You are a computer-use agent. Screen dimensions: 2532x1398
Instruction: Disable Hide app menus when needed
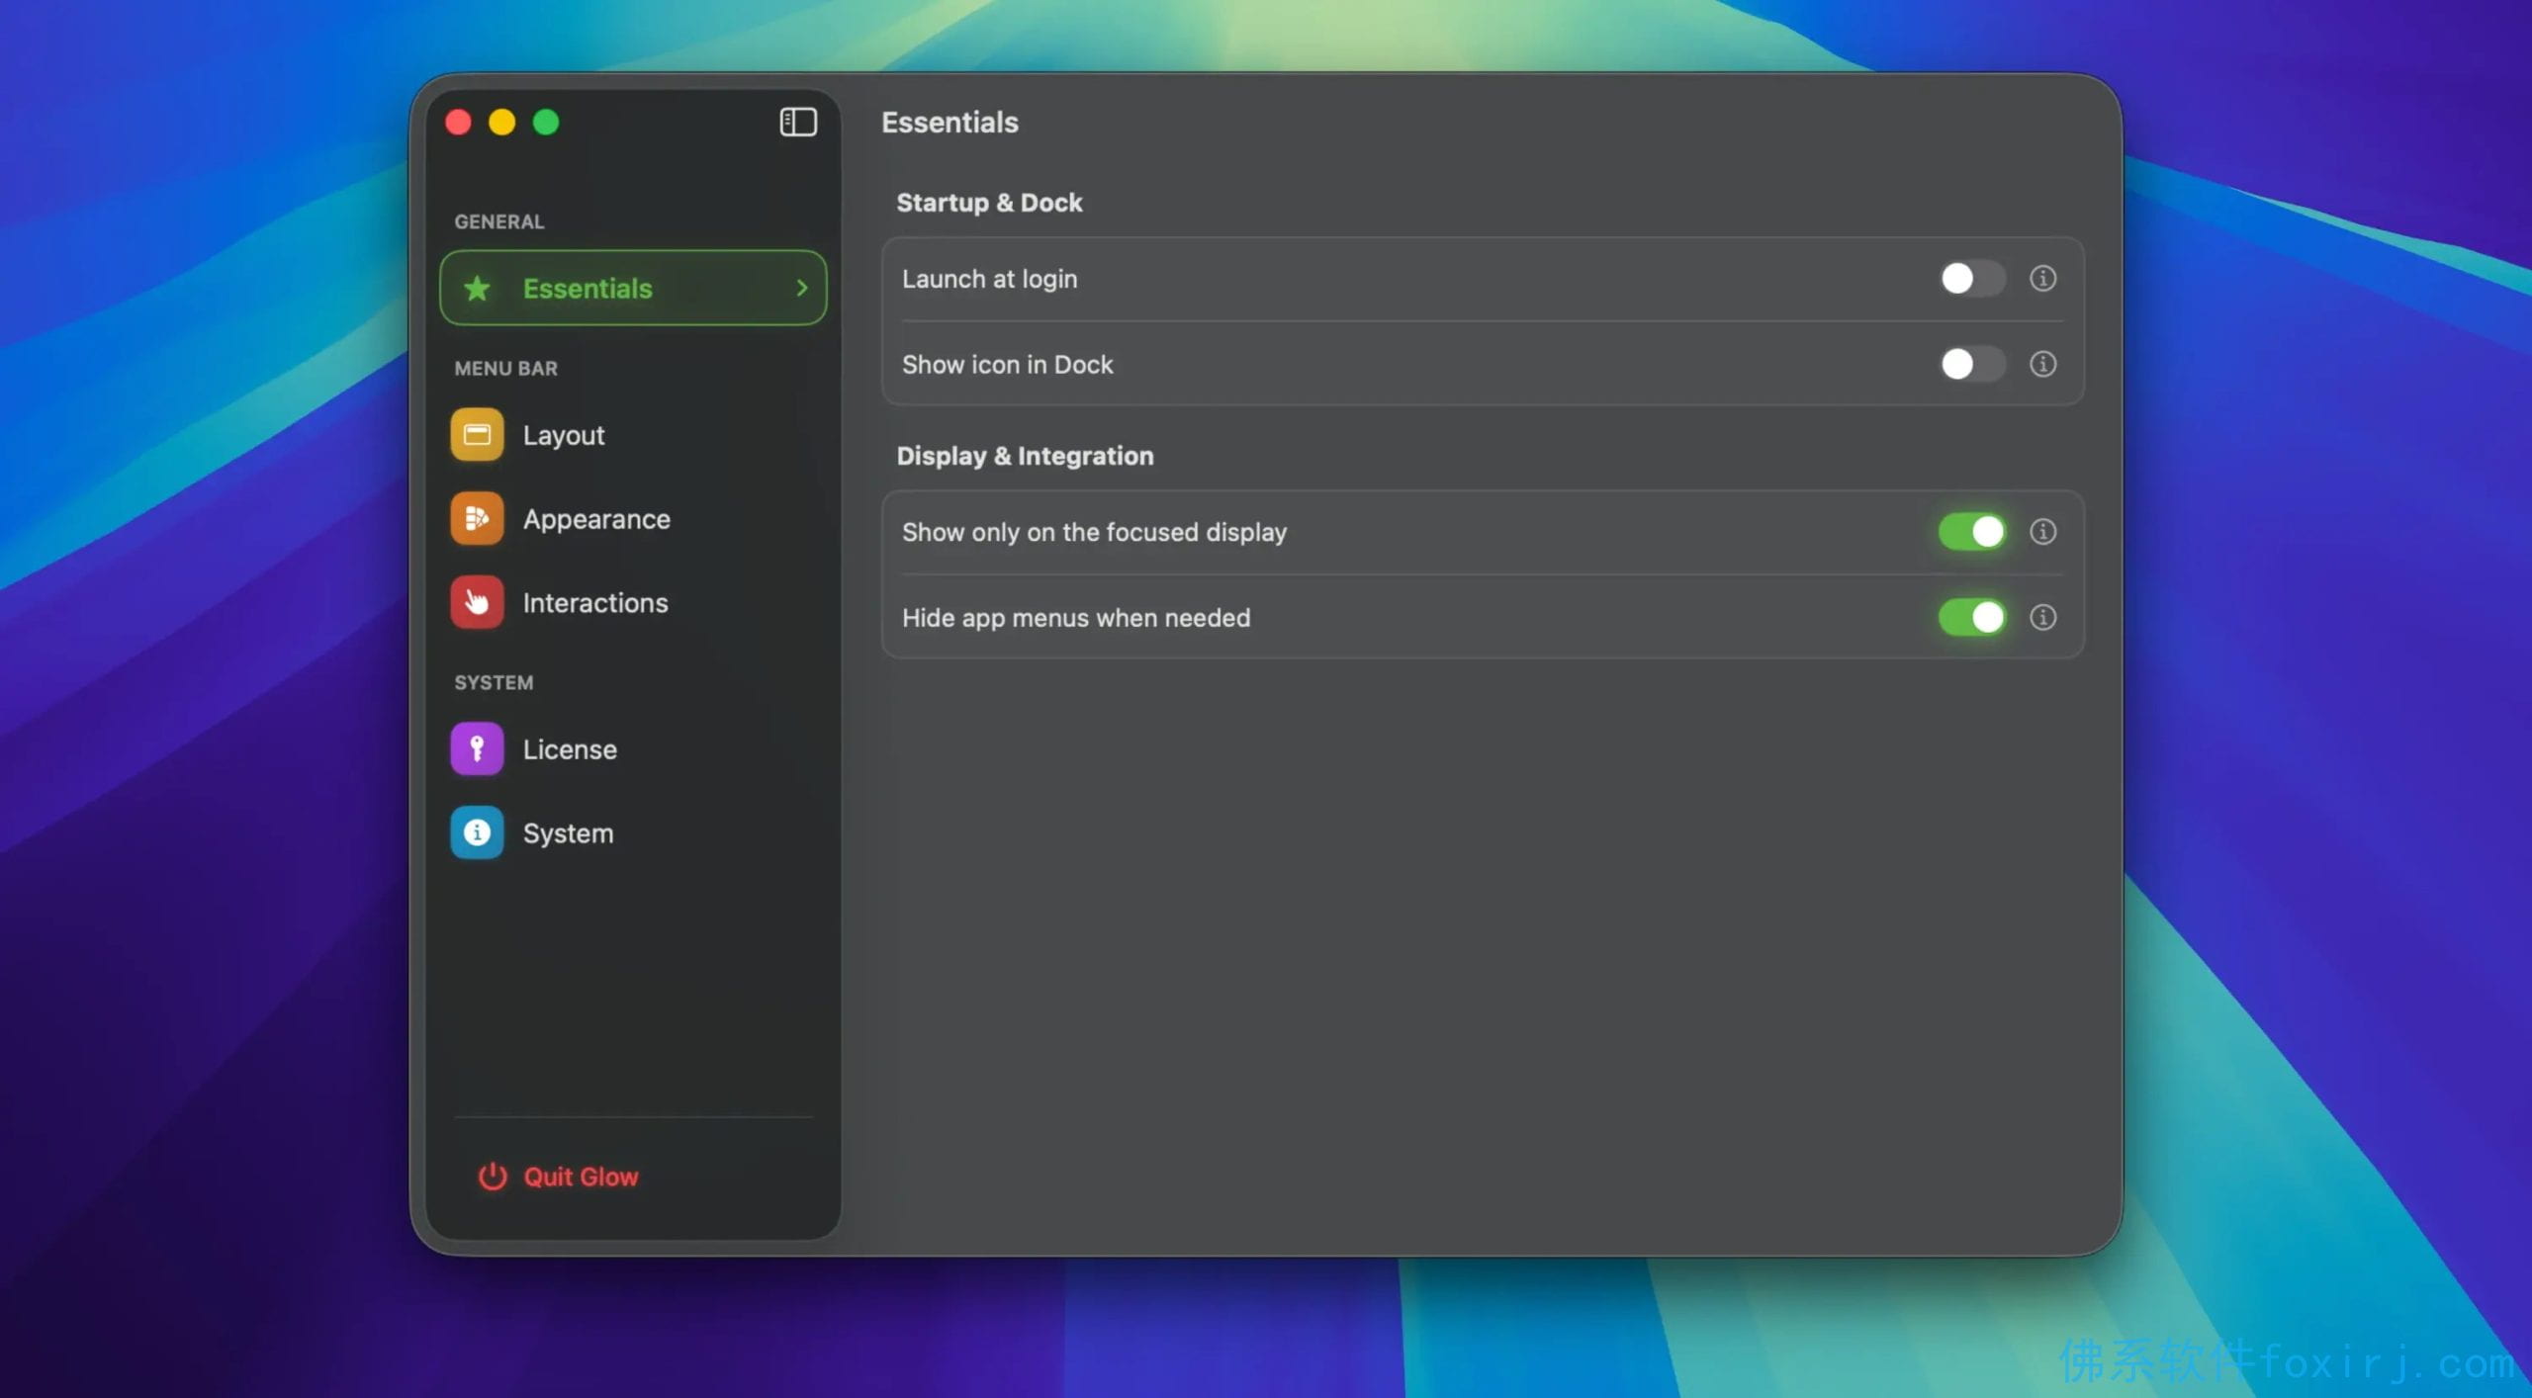pos(1972,617)
